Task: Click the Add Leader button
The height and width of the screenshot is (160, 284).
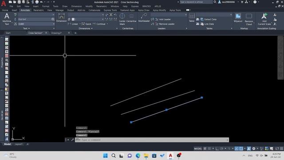Action: [163, 19]
